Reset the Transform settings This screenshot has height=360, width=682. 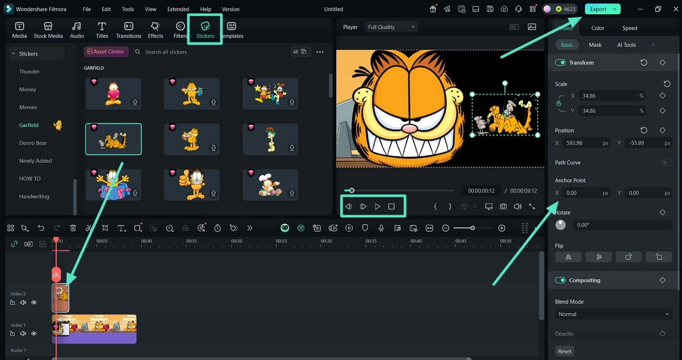pos(644,62)
